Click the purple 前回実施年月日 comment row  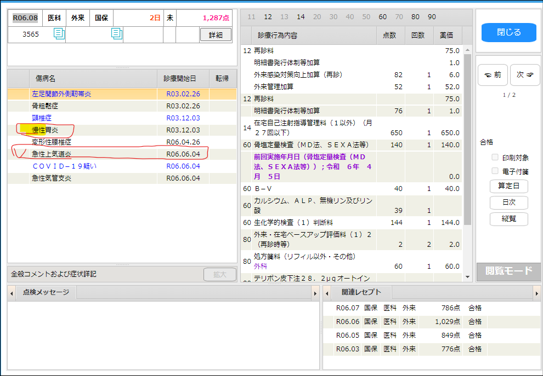(352, 167)
